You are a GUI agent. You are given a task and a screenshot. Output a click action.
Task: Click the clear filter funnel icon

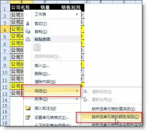[x=85, y=91]
